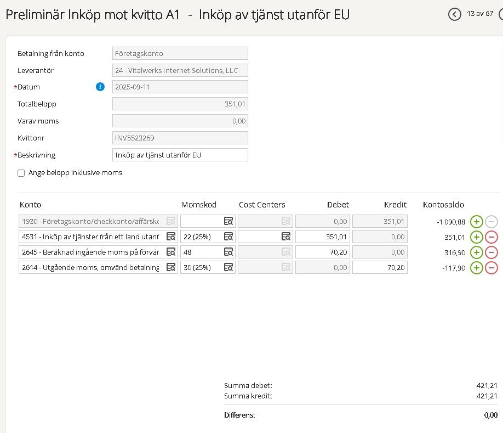Viewport: 503px width, 433px height.
Task: Click the Kredit field showing 70,20
Action: [380, 268]
